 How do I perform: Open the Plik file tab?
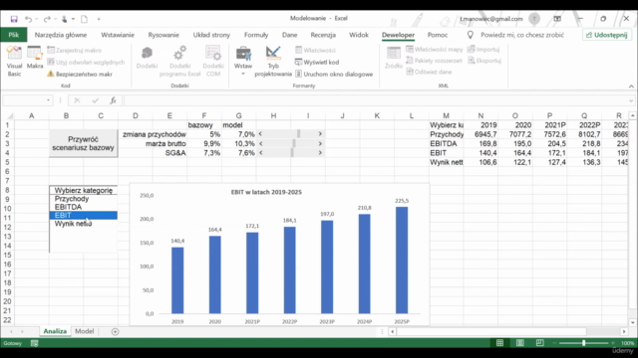(13, 35)
